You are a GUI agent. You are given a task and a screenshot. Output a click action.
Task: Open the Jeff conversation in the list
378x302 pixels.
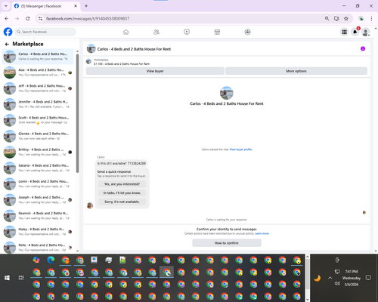click(x=38, y=88)
